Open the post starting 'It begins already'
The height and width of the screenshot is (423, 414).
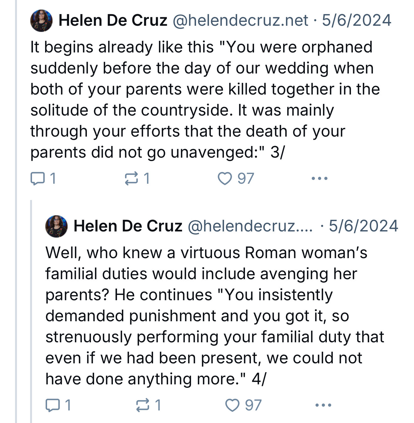pyautogui.click(x=205, y=100)
